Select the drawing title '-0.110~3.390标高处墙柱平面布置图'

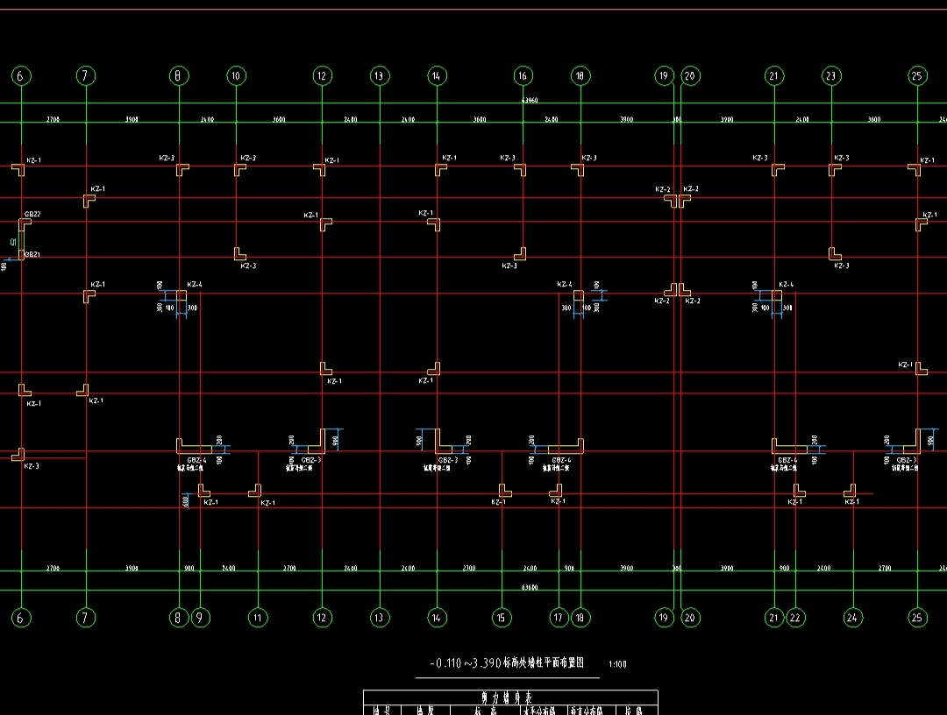507,663
